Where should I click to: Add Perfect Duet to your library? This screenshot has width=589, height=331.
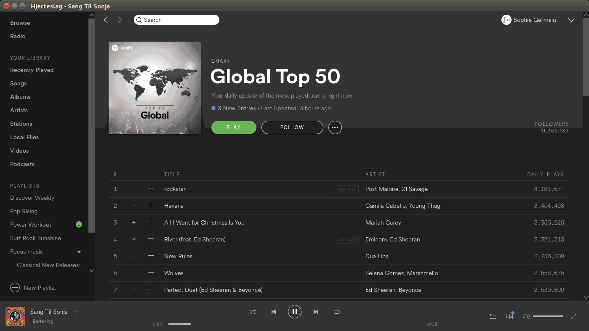point(151,289)
